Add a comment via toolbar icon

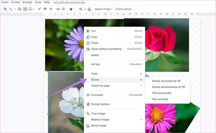63,9
